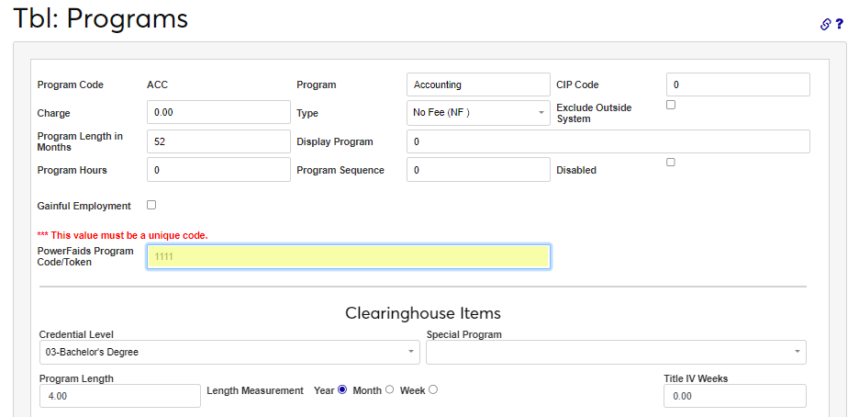Open the Special Program dropdown
Viewport: 859px width, 417px height.
click(616, 352)
